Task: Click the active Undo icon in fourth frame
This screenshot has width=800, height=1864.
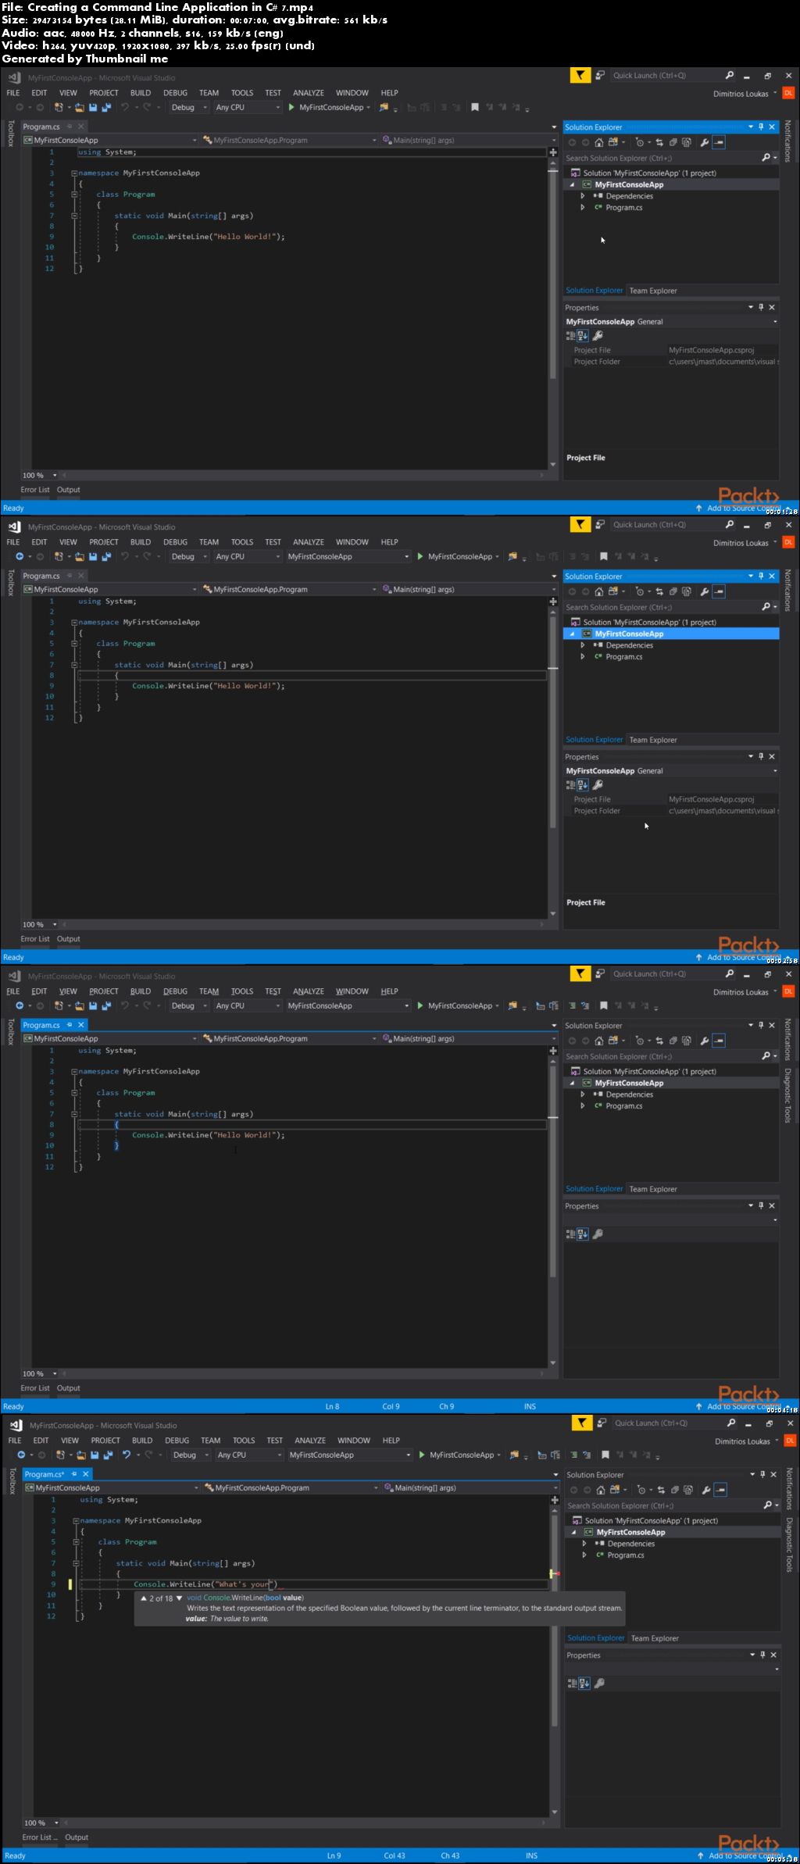Action: point(127,1455)
